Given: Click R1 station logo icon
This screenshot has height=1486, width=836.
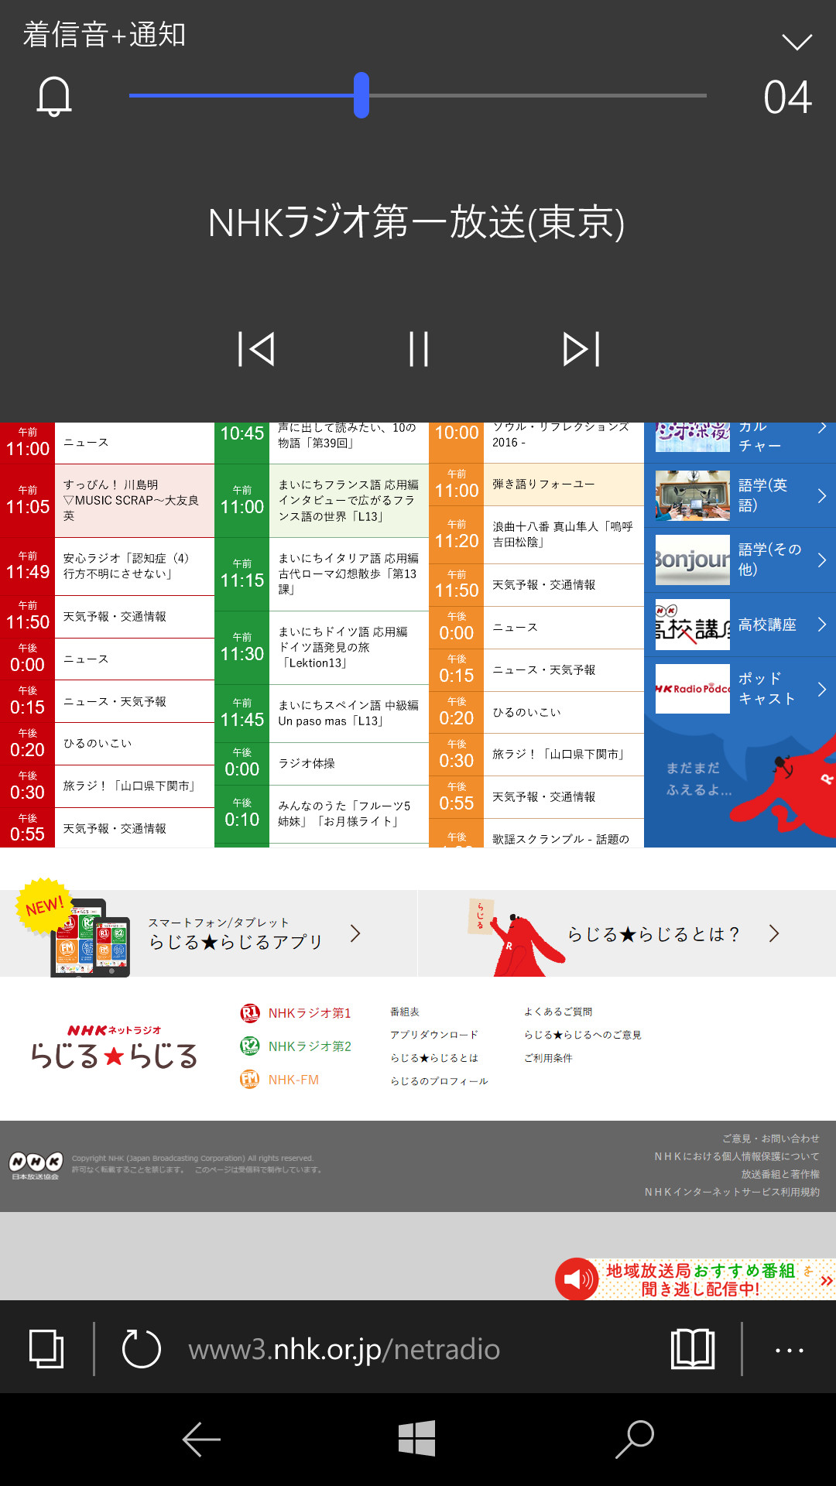Looking at the screenshot, I should (x=249, y=1013).
